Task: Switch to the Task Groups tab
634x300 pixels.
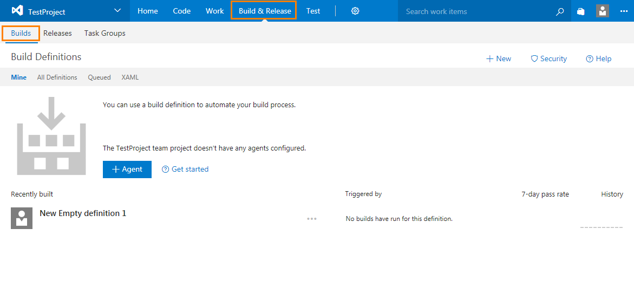Action: click(x=104, y=33)
